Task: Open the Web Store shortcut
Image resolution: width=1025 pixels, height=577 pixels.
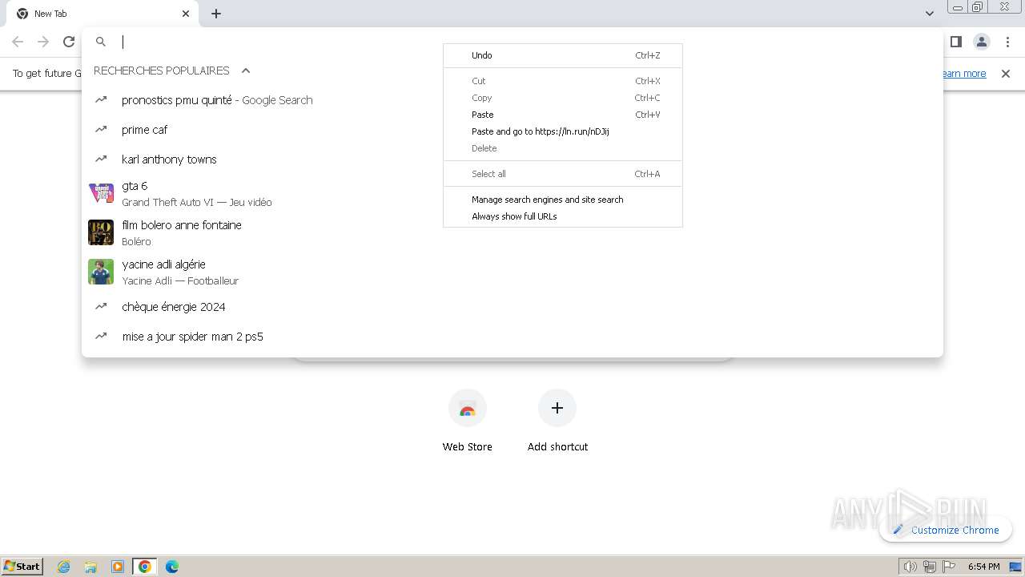Action: 468,422
